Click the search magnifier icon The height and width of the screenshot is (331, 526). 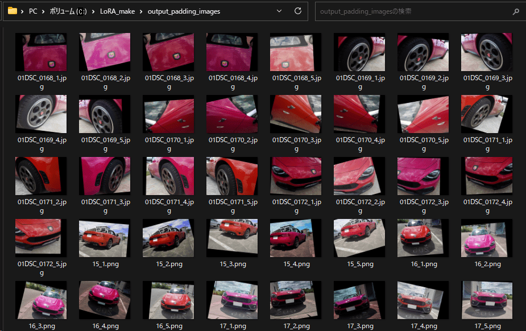[x=515, y=11]
